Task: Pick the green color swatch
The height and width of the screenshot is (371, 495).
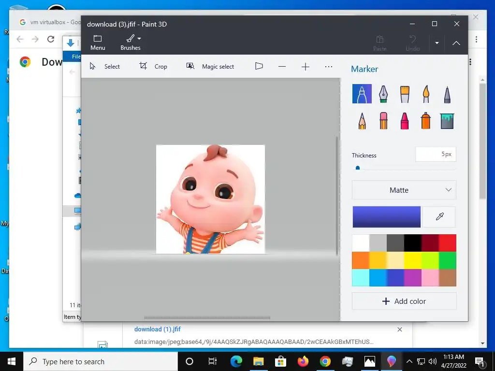Action: (x=447, y=260)
